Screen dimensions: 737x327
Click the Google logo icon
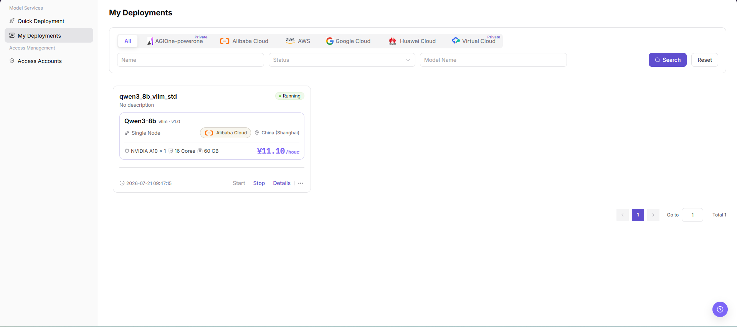(330, 41)
